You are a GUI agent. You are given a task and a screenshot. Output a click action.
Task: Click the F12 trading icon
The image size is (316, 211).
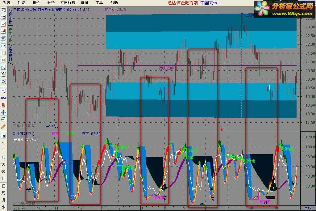pyautogui.click(x=3, y=67)
